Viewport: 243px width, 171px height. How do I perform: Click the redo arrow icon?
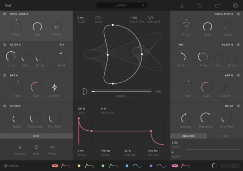click(x=217, y=5)
